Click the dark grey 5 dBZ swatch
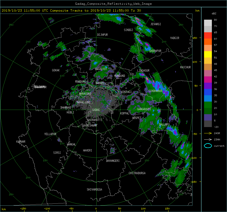 coord(208,124)
